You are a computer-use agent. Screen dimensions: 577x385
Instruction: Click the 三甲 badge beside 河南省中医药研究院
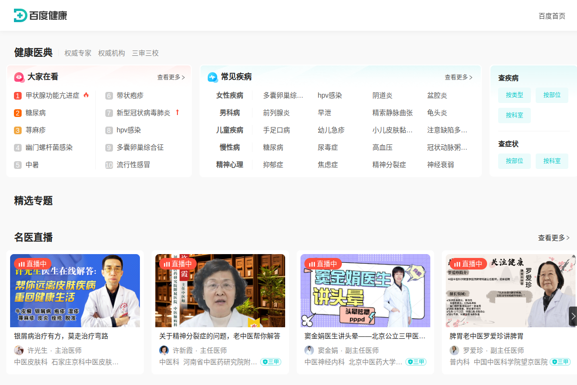coord(271,361)
